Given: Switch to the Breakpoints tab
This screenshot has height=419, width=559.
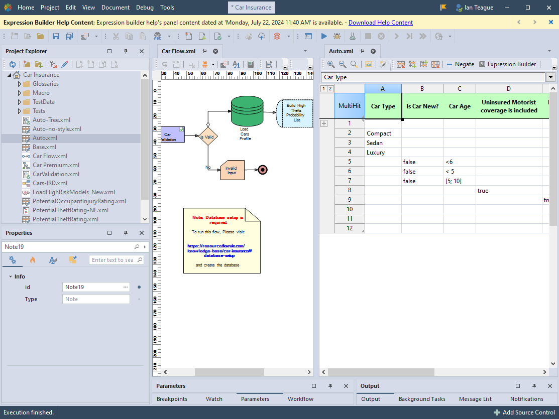Looking at the screenshot, I should [x=172, y=399].
